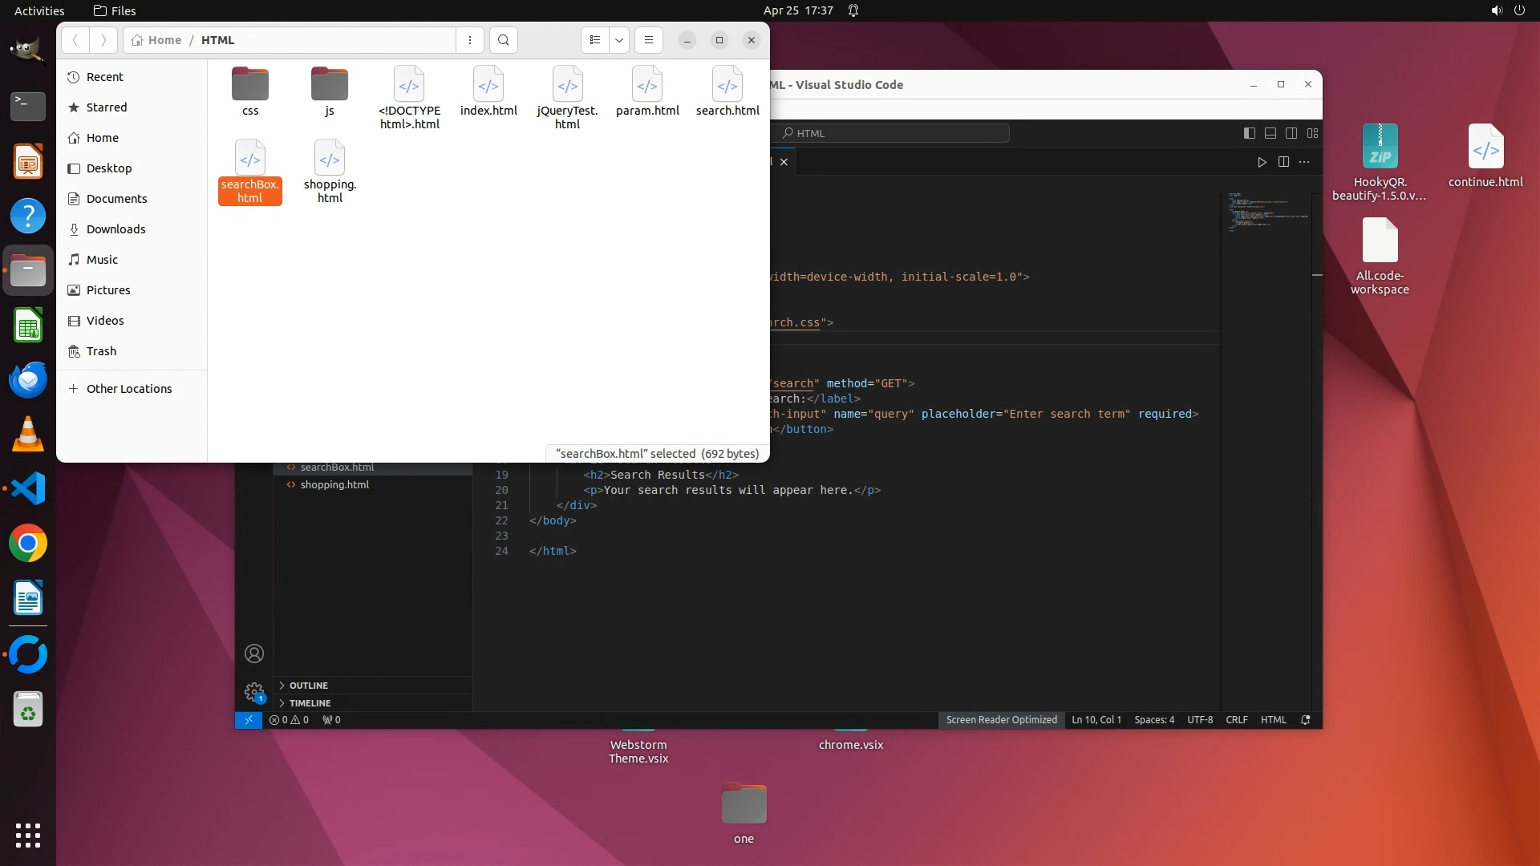1540x866 pixels.
Task: Toggle the Primary Side Bar visibility
Action: pos(1250,133)
